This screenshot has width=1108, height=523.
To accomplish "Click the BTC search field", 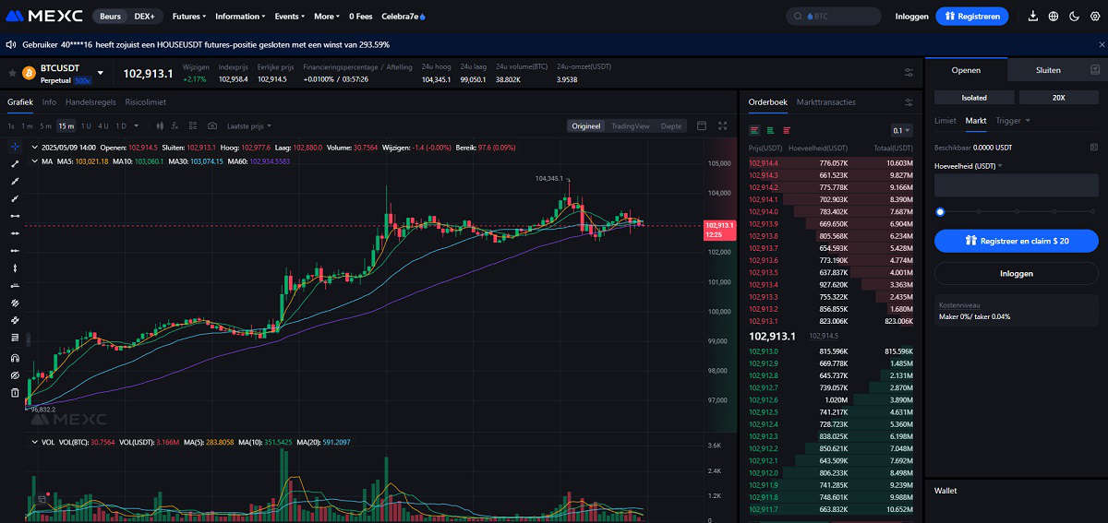I will pyautogui.click(x=833, y=17).
